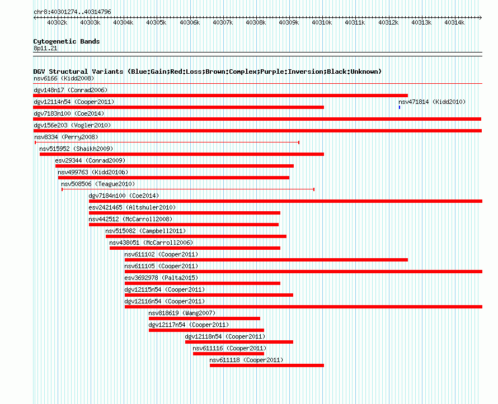Click the chr8:40301274..40314796 region label
Viewport: 498px width, 404px height.
pos(72,12)
